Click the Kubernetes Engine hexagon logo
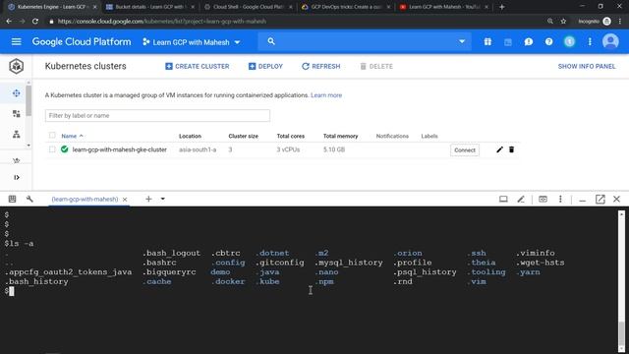This screenshot has width=629, height=354. click(16, 66)
